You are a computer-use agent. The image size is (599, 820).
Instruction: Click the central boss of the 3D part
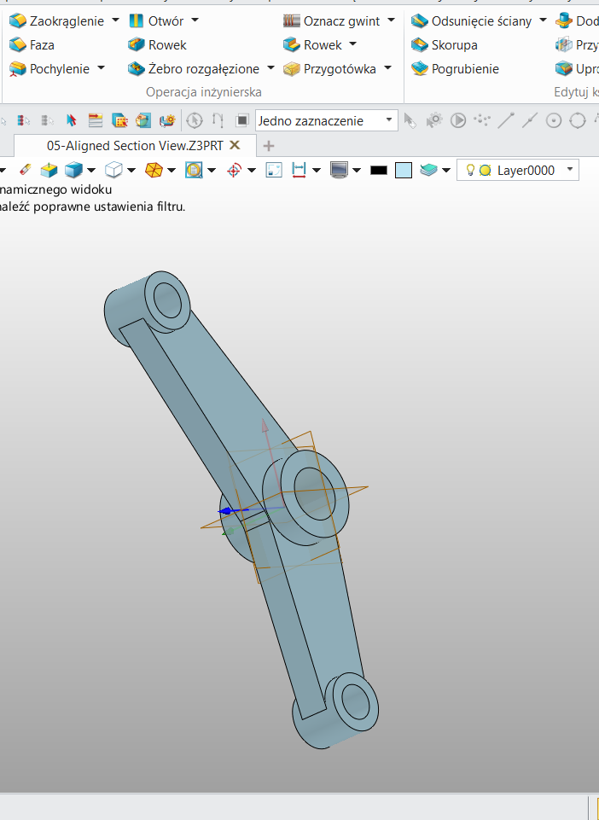click(310, 491)
